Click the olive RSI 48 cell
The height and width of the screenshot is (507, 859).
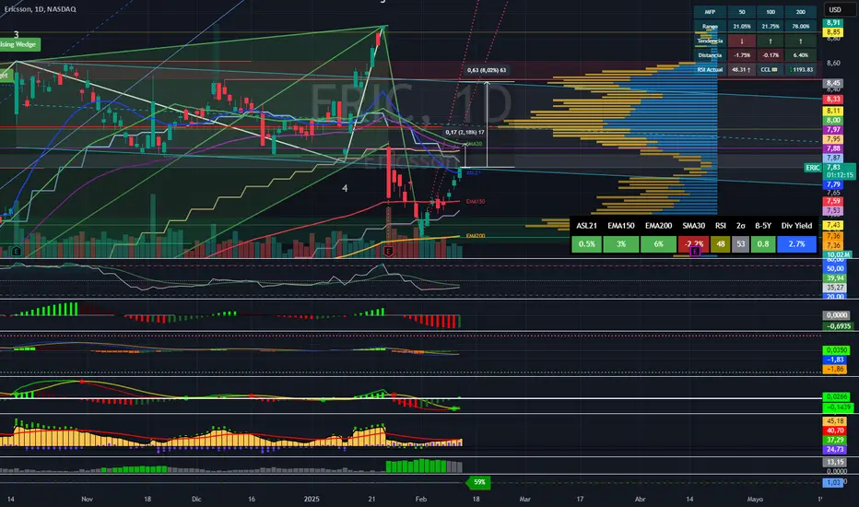721,244
